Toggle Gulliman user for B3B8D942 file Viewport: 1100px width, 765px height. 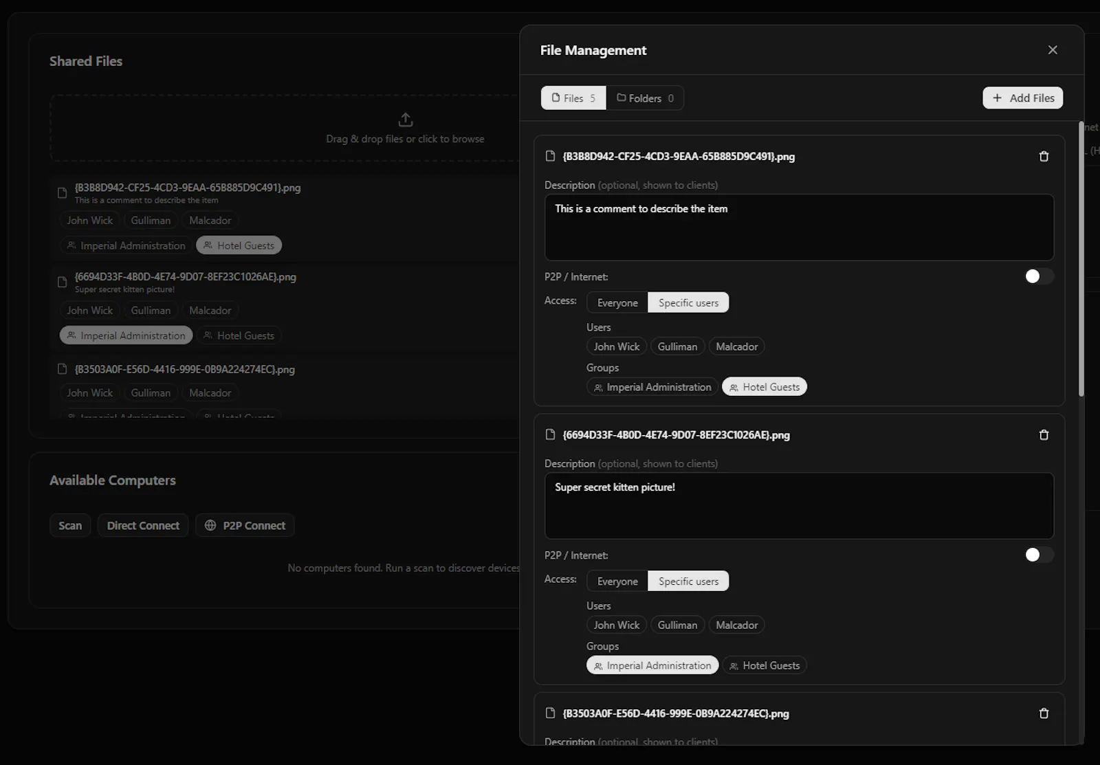(x=677, y=346)
